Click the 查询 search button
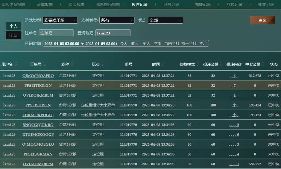 [262, 20]
